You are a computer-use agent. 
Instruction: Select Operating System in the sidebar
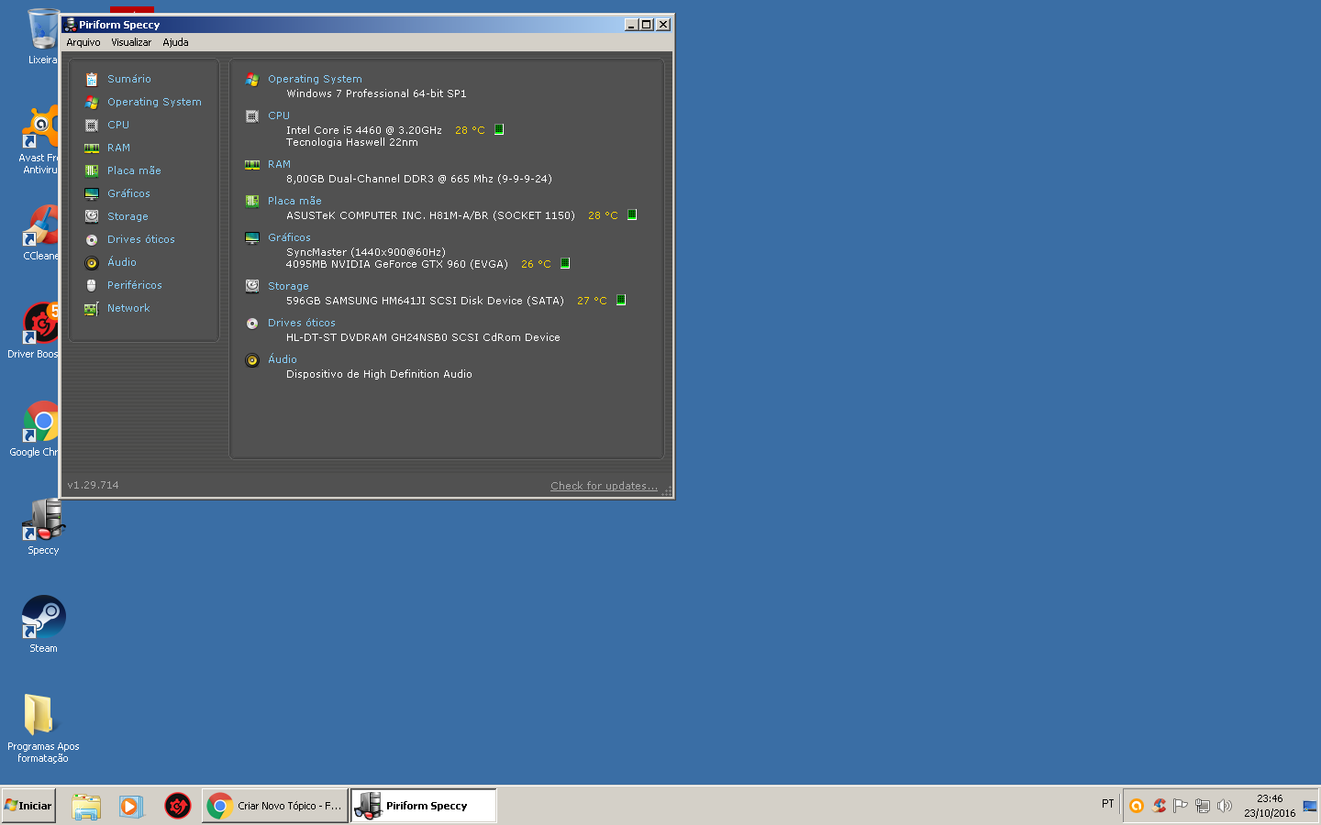[154, 102]
